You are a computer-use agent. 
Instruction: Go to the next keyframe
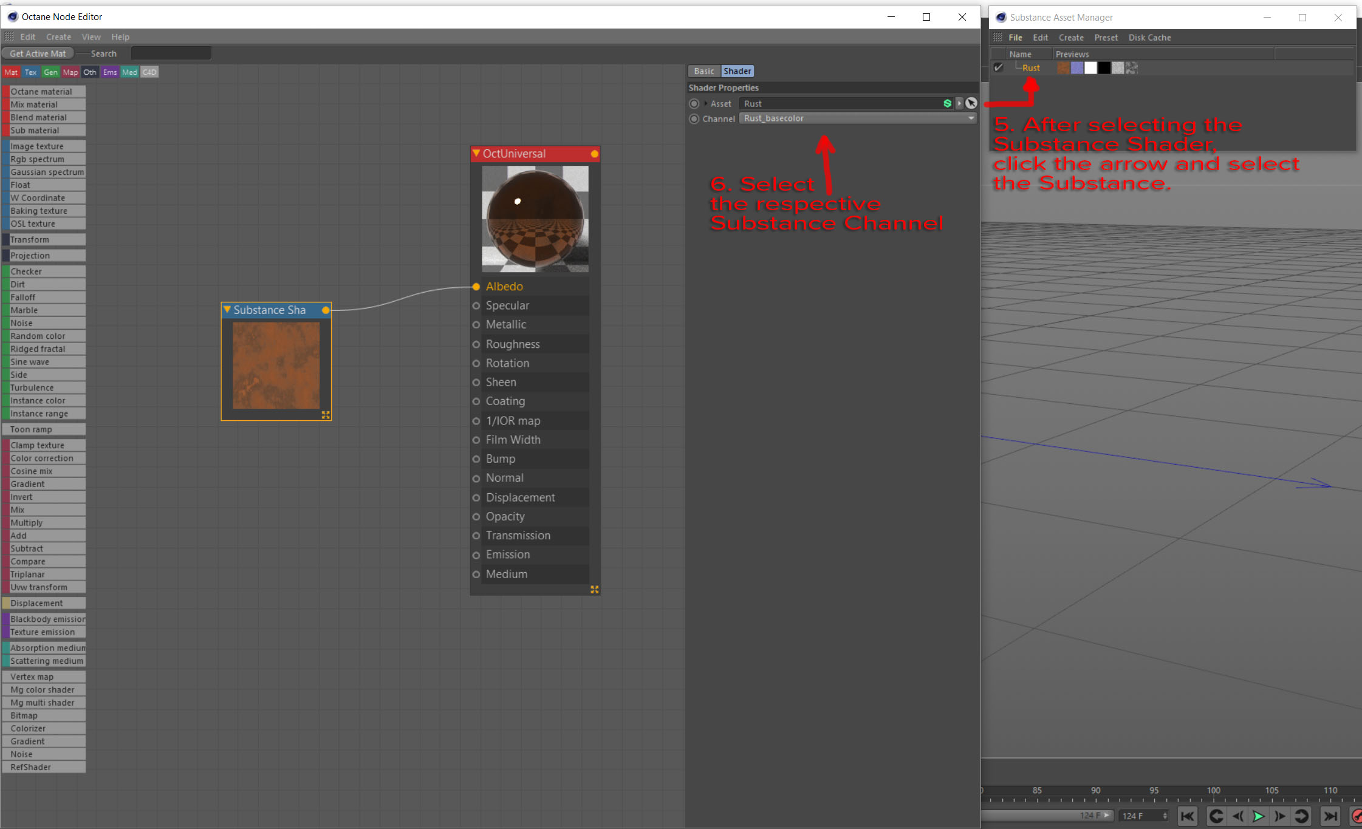(x=1301, y=816)
